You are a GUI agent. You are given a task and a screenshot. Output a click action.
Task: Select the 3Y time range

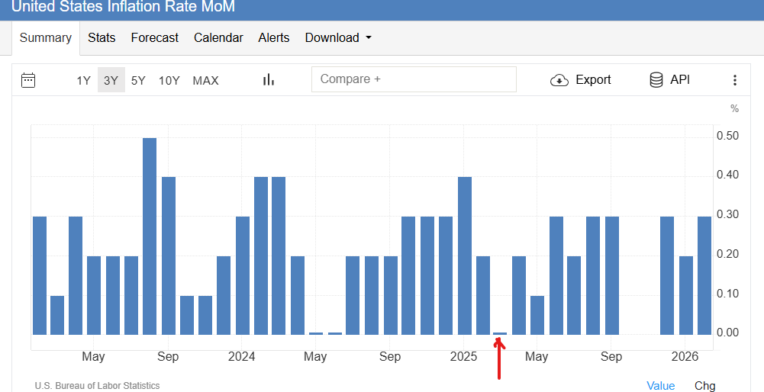point(111,80)
